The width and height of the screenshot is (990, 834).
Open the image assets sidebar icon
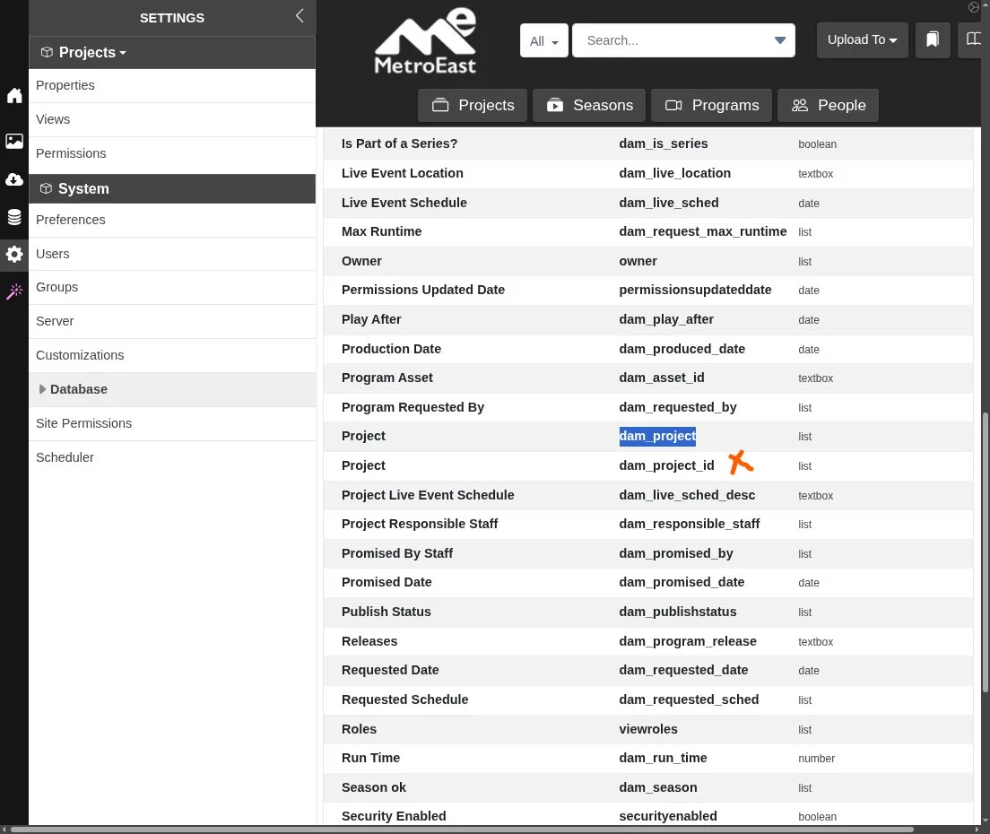[x=14, y=141]
